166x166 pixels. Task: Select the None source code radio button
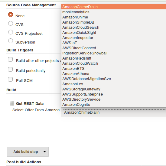[x=11, y=15]
